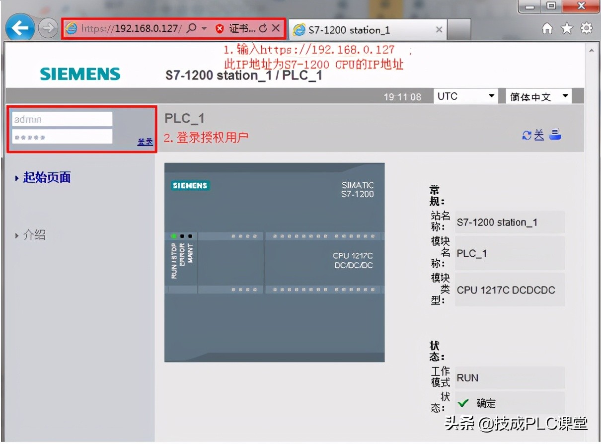The height and width of the screenshot is (444, 601).
Task: Click the refresh icon inside the address bar
Action: pyautogui.click(x=262, y=28)
